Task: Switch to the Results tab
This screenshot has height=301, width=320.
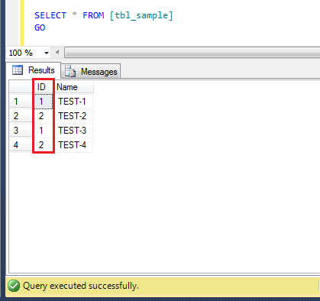Action: (x=34, y=70)
